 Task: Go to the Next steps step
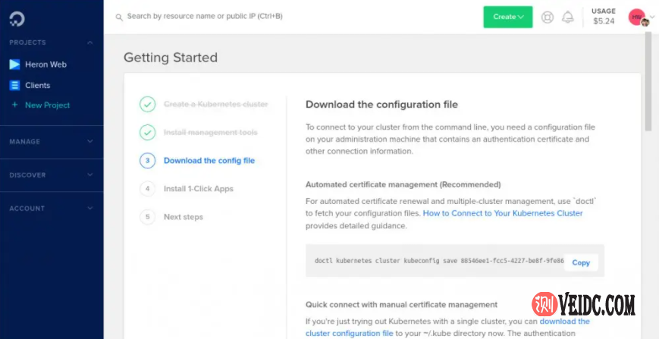(183, 217)
